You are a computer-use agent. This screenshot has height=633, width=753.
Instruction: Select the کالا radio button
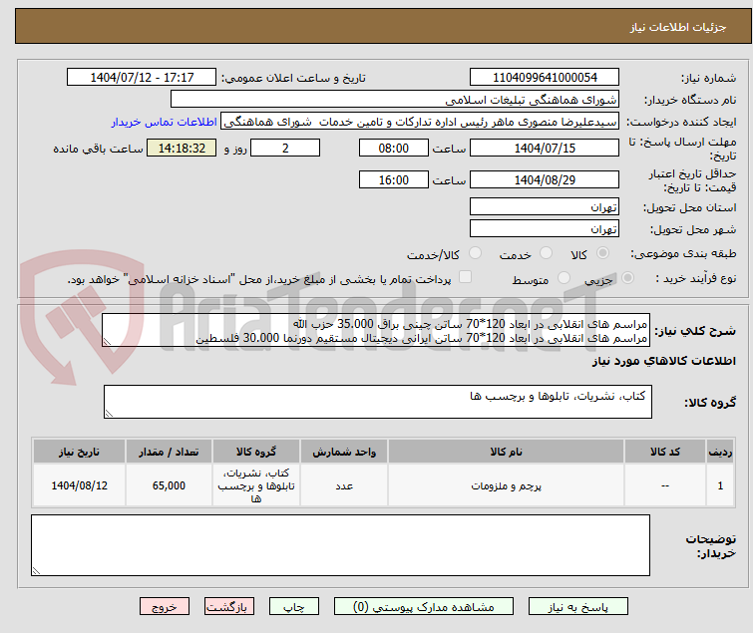pos(602,253)
